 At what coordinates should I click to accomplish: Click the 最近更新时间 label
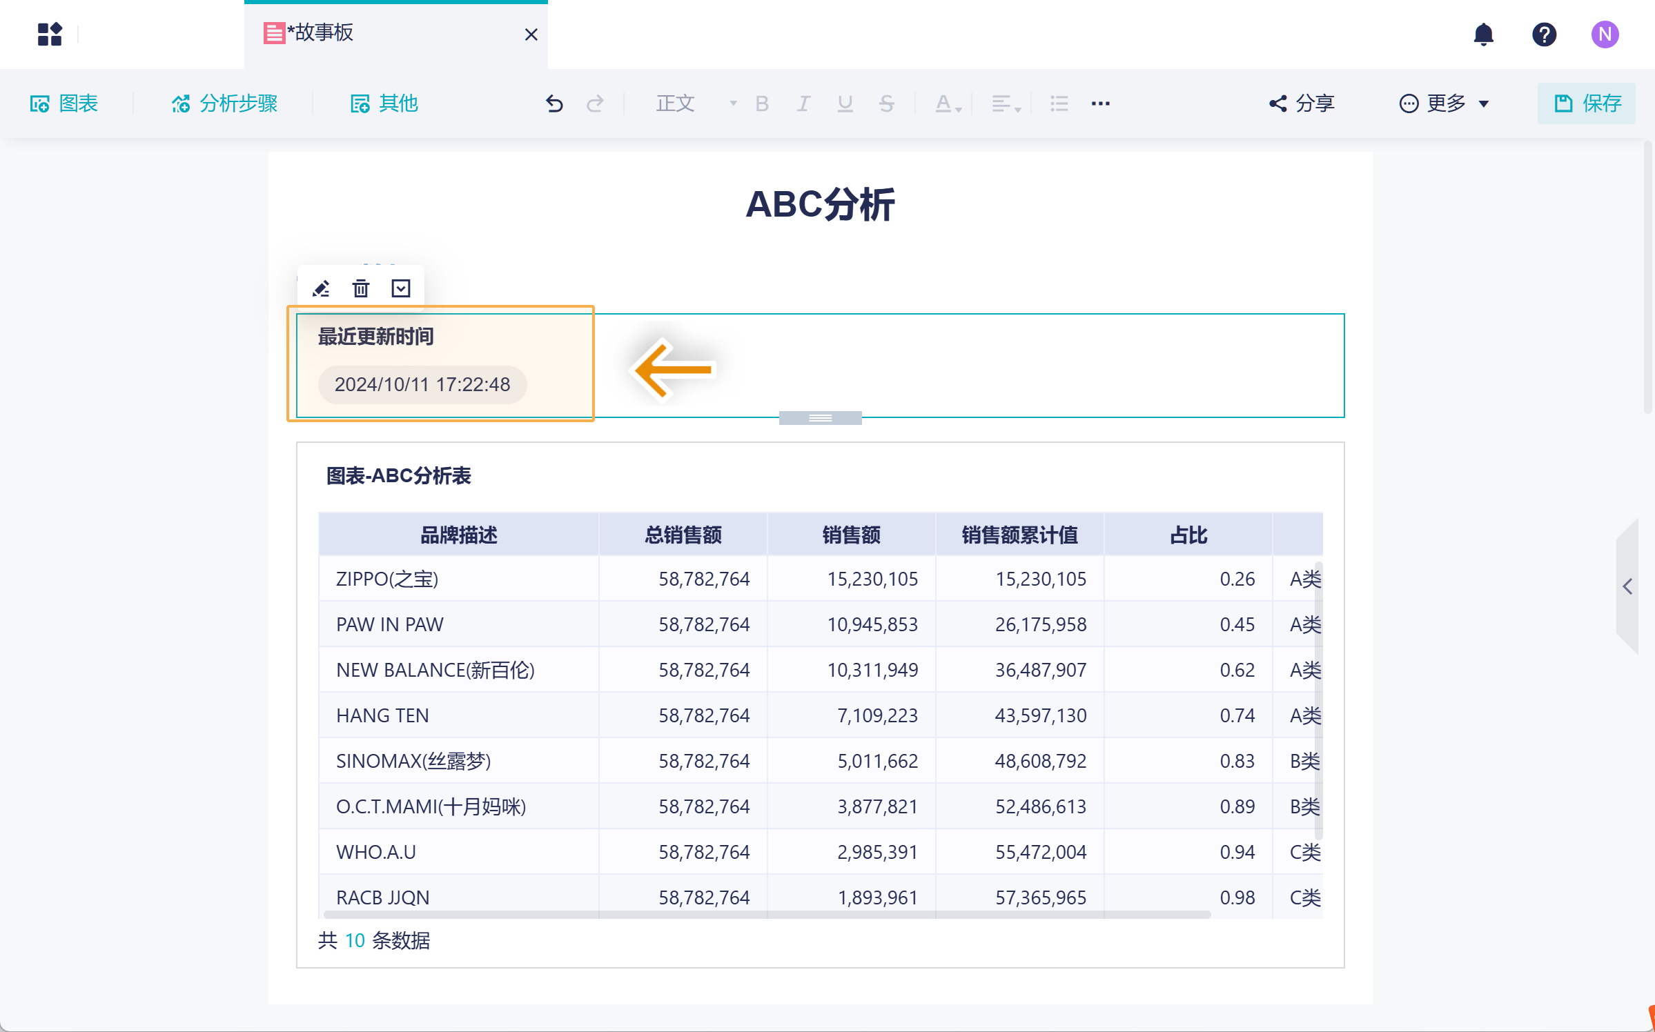(x=375, y=337)
